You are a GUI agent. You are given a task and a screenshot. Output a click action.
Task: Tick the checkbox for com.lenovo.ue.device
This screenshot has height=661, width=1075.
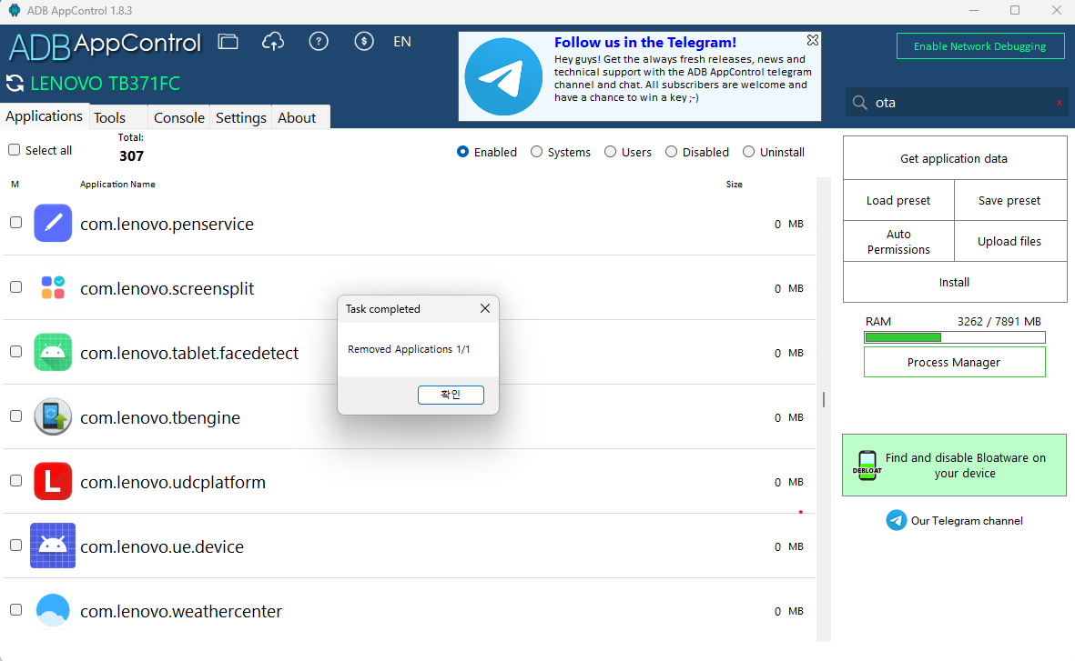coord(15,546)
